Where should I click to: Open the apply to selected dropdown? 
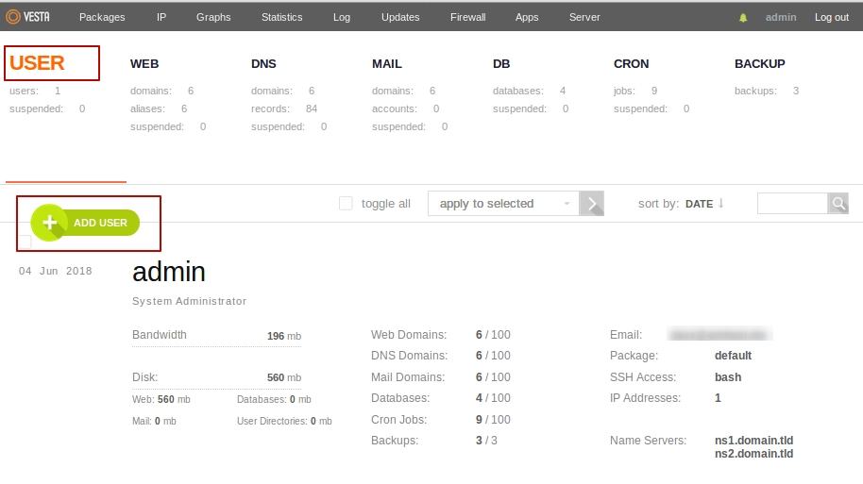504,204
